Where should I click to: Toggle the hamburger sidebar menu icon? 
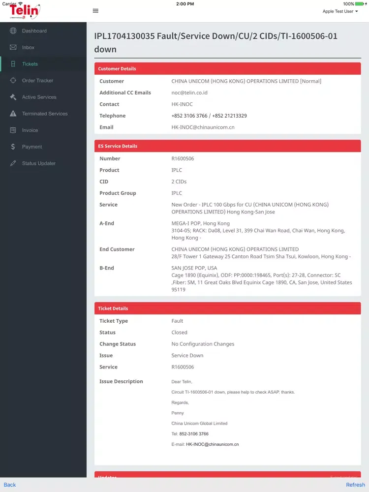point(96,11)
